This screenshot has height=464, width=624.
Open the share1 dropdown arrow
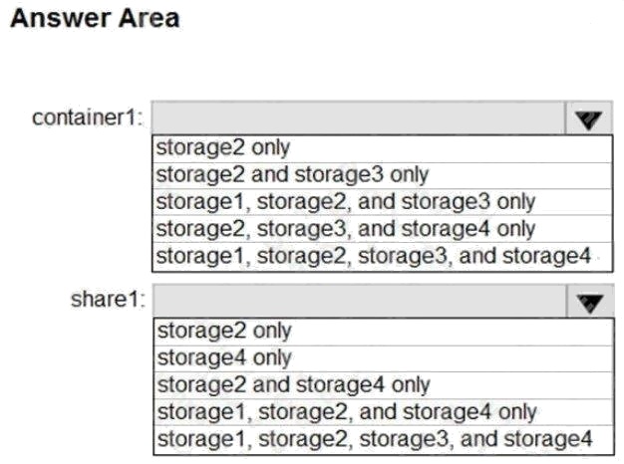pos(590,301)
